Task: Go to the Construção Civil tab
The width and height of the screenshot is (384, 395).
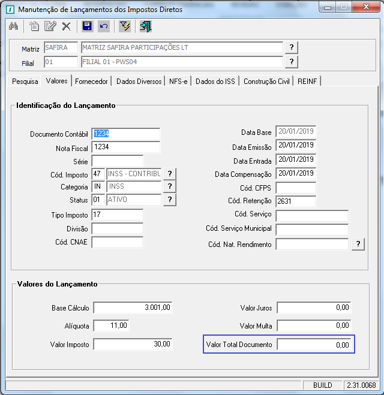Action: coord(266,82)
